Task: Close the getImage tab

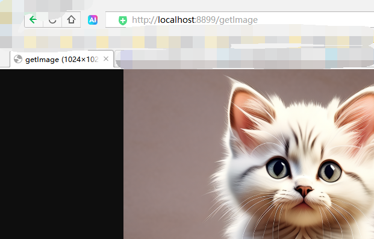Action: (x=106, y=58)
